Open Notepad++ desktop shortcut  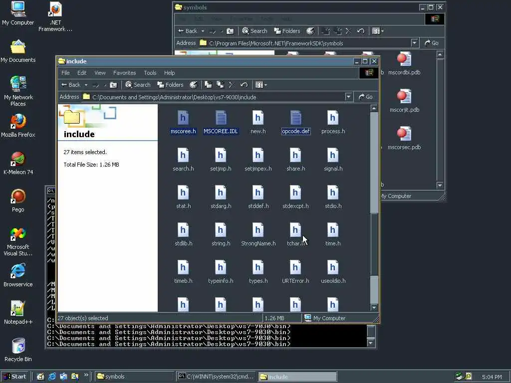pos(18,312)
